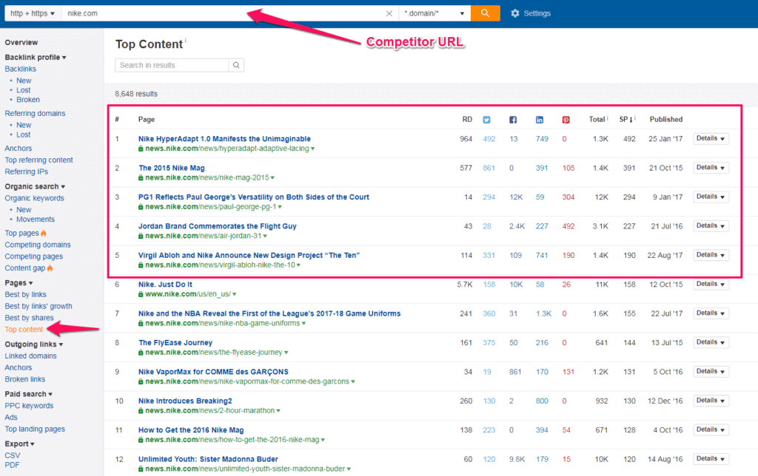Expand Details for The 2015 Nike Mag
Viewport: 758px width, 476px height.
(x=711, y=168)
